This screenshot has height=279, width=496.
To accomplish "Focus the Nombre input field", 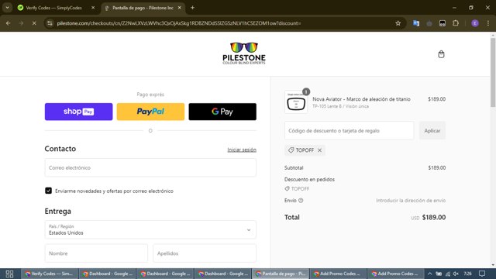I will (96, 253).
